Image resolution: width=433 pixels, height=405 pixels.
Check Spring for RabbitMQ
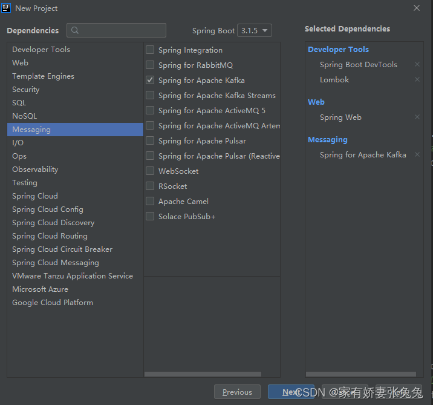[150, 65]
